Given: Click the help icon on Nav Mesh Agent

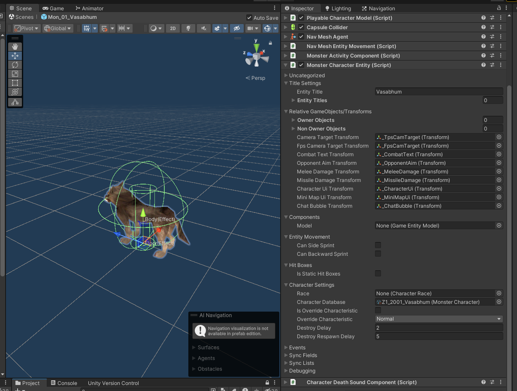Looking at the screenshot, I should click(x=484, y=36).
